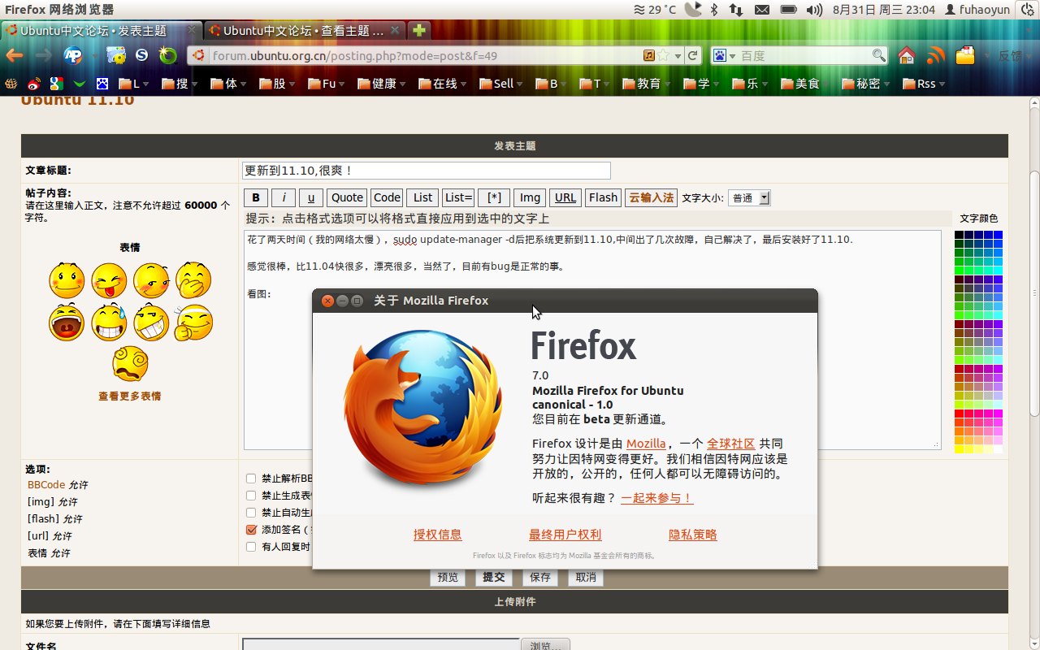Open new tab with plus button
The height and width of the screenshot is (650, 1040).
[418, 30]
